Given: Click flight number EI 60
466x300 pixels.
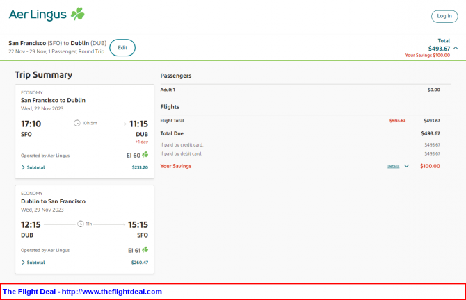Looking at the screenshot, I should [134, 155].
